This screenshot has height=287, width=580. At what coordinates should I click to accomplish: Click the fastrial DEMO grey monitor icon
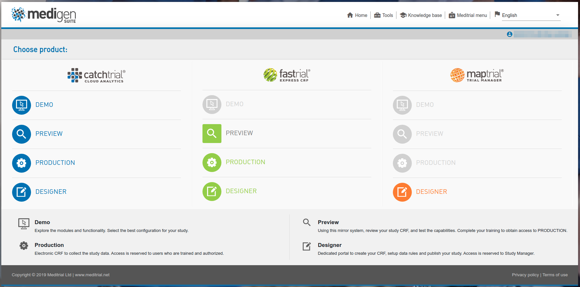[x=212, y=105]
